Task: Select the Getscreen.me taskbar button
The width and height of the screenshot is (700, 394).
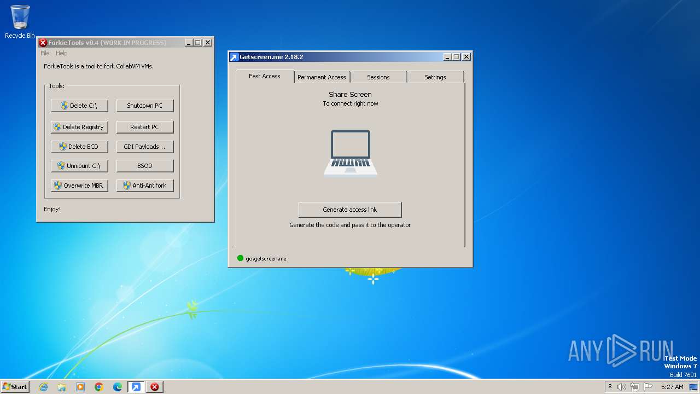Action: pyautogui.click(x=136, y=387)
